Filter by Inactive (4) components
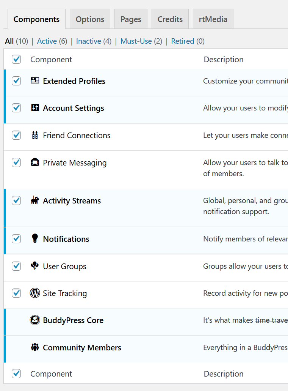The width and height of the screenshot is (288, 391). 94,41
